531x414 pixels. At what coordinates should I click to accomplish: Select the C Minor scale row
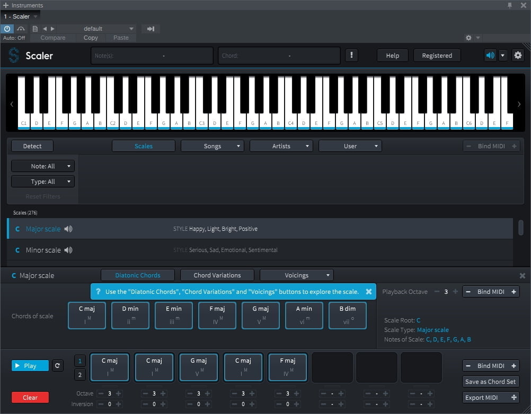[260, 250]
